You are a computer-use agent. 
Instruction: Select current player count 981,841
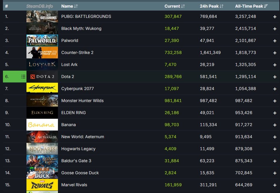click(x=173, y=101)
